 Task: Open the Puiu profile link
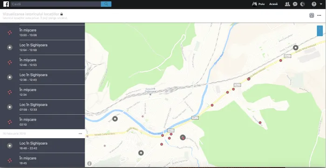pyautogui.click(x=258, y=4)
